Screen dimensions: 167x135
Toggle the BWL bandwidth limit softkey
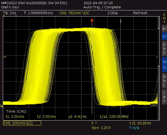(x=164, y=81)
